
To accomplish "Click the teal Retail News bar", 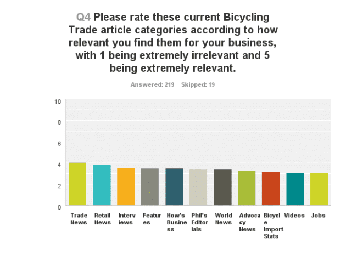I will [102, 186].
